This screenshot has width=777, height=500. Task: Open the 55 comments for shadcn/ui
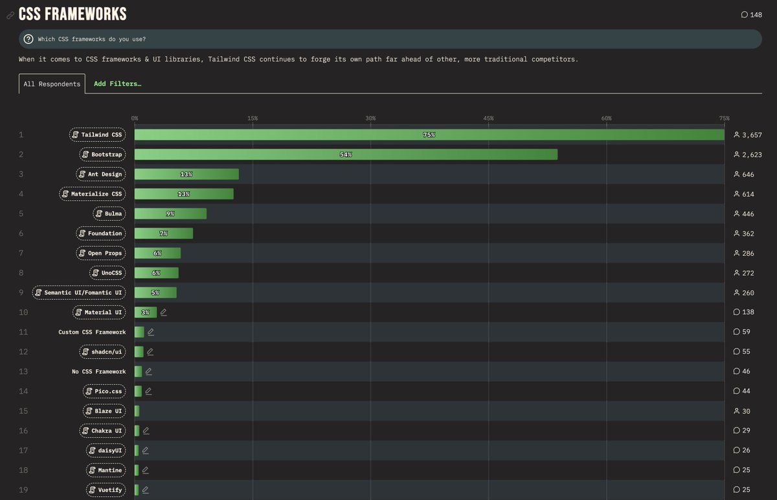(x=741, y=352)
